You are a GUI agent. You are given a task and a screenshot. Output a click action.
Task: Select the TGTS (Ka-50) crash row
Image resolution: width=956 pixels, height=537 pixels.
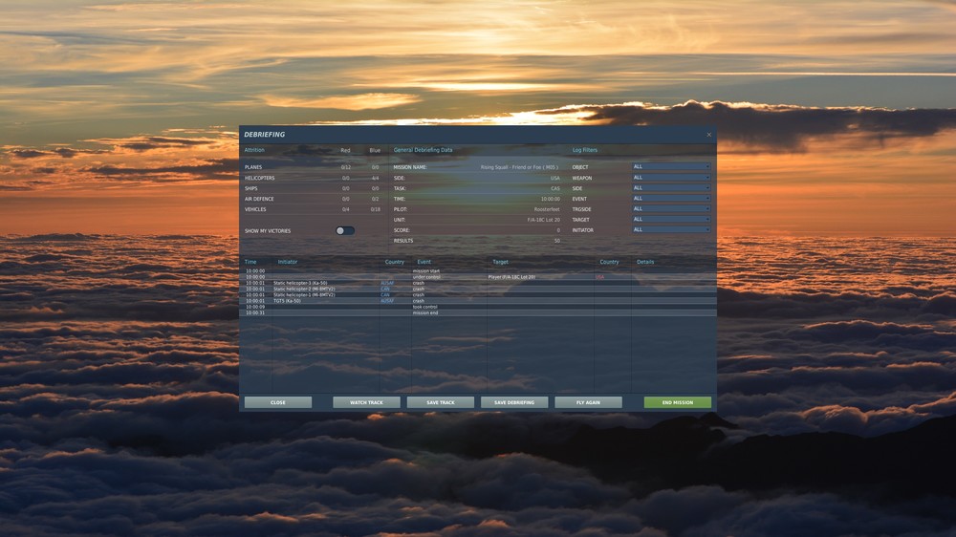pyautogui.click(x=478, y=300)
